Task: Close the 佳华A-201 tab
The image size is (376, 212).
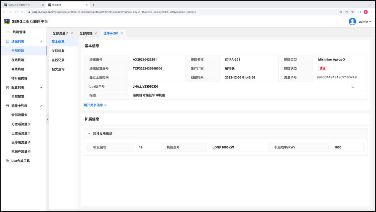Action: 122,33
